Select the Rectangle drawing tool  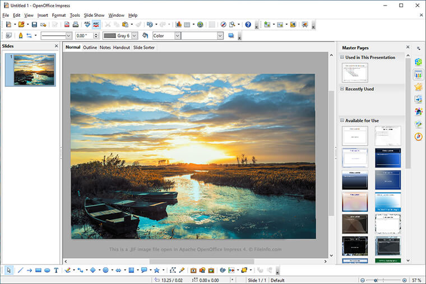(x=38, y=270)
